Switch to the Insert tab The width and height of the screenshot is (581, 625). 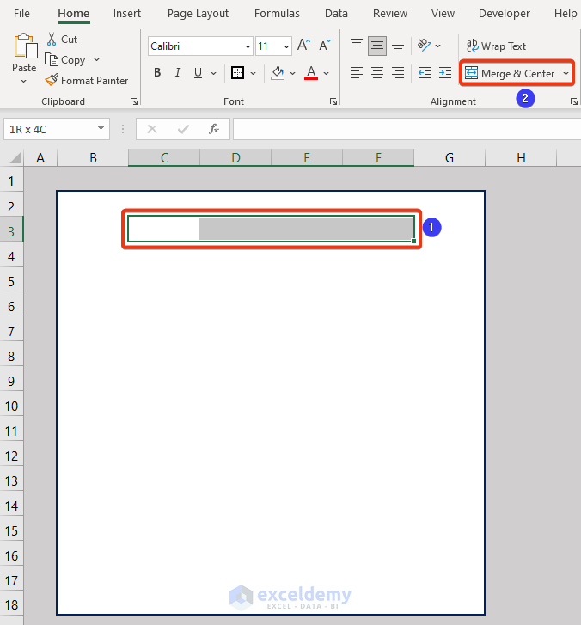click(x=126, y=14)
